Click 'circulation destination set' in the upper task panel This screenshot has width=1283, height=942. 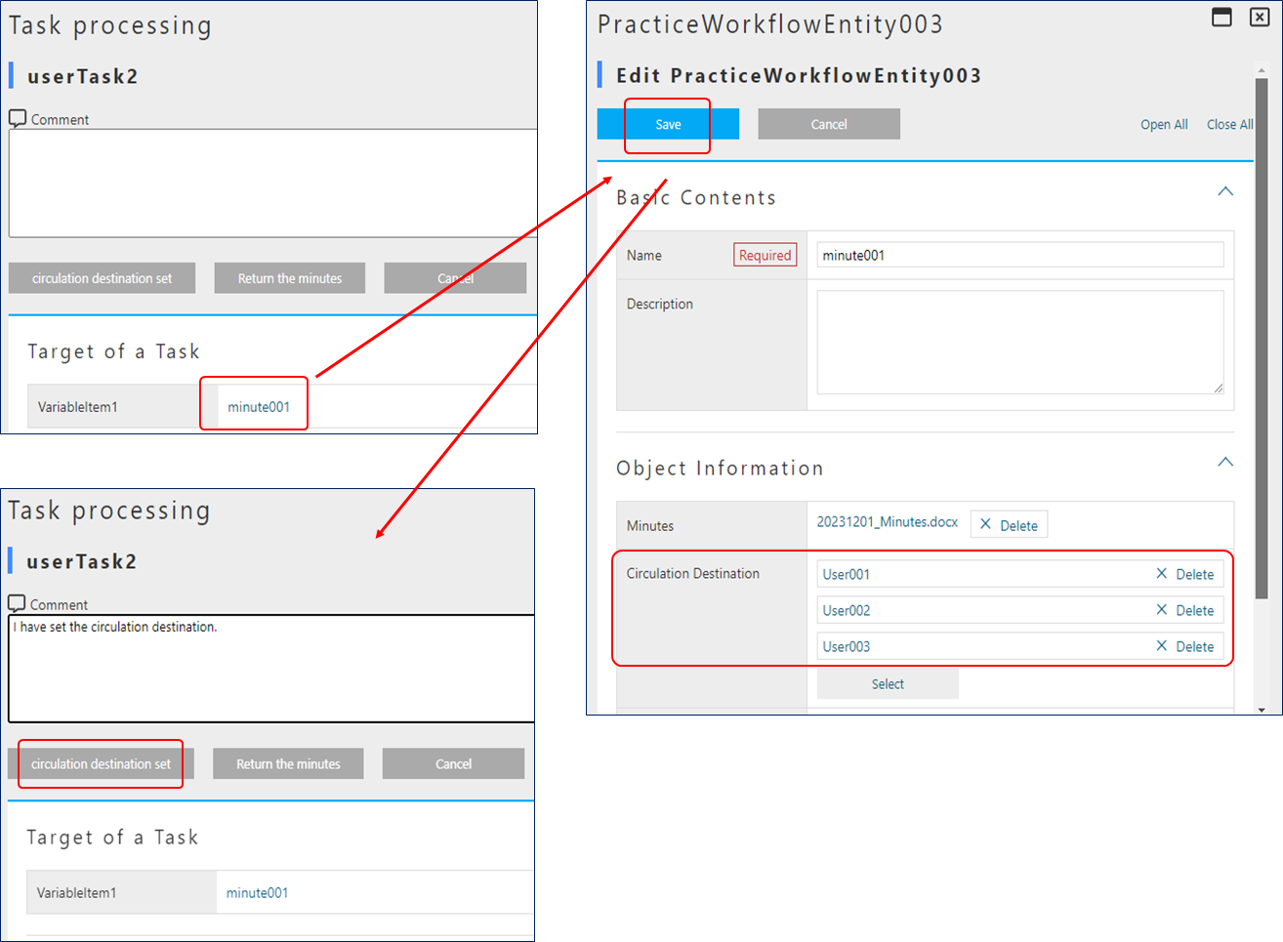pos(102,278)
